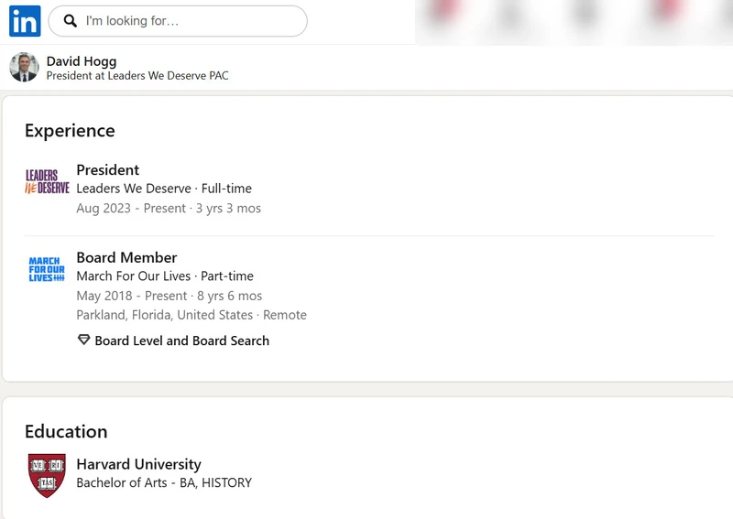Click the diamond skills icon

83,340
